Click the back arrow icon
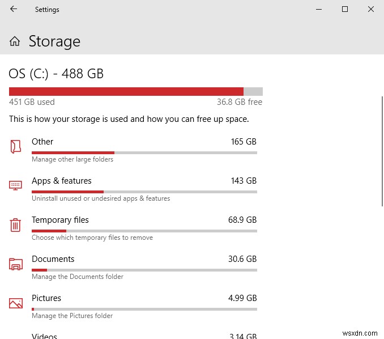Screen dimensions: 384x339 14,9
